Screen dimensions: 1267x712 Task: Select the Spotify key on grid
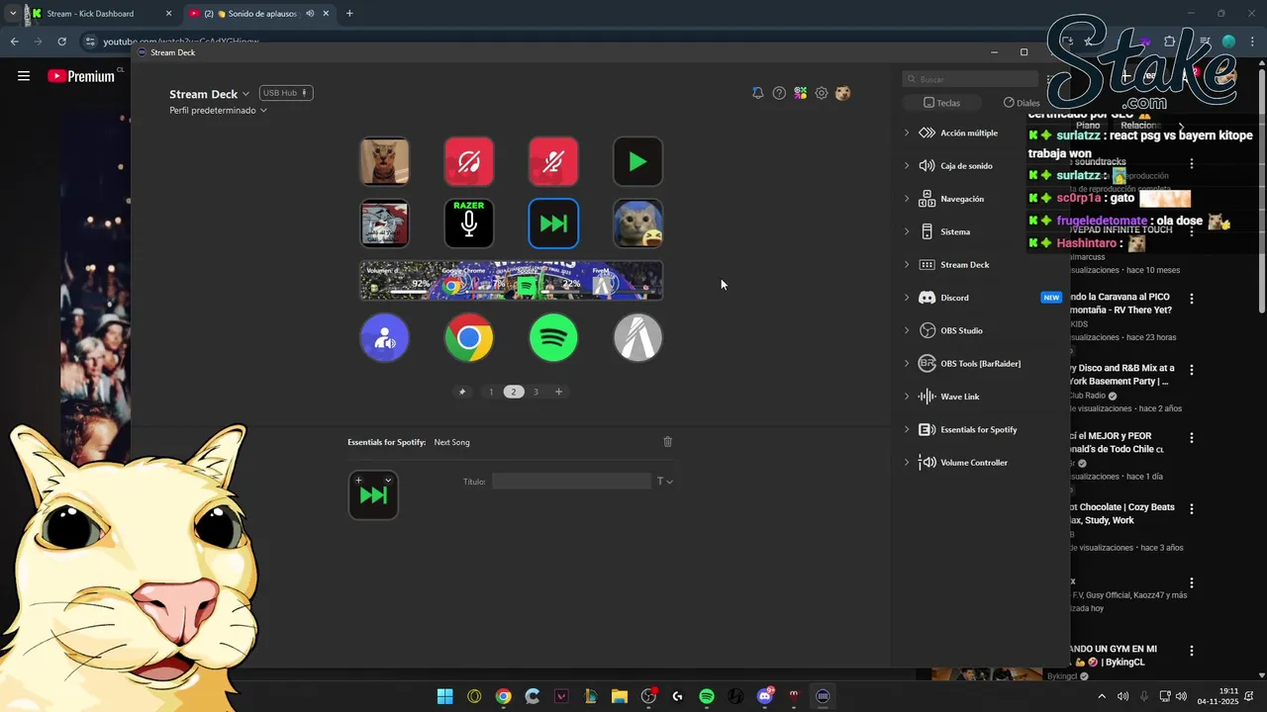tap(553, 338)
